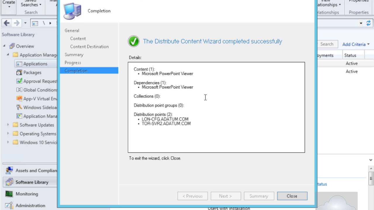Collapse the details pane chevron
The image size is (374, 210).
[x=371, y=160]
